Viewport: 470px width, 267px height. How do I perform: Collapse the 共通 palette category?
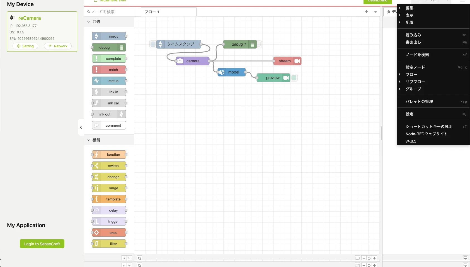[x=109, y=22]
